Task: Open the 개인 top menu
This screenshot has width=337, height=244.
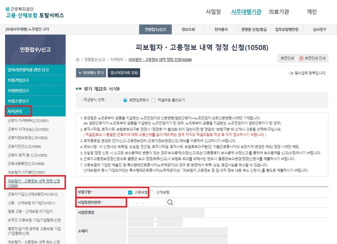Action: 312,12
